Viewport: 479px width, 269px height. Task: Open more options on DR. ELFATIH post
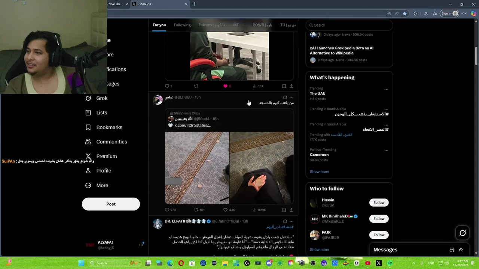(292, 221)
